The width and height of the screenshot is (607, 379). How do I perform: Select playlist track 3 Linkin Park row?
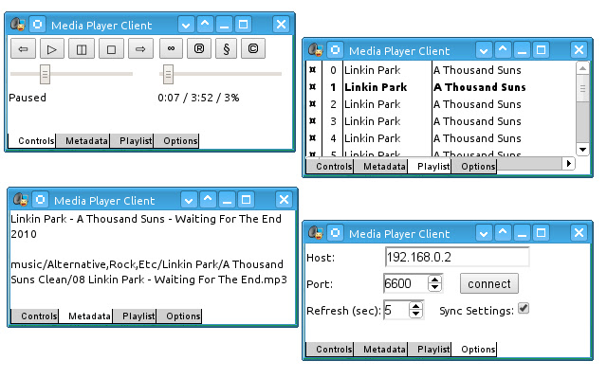coord(372,121)
